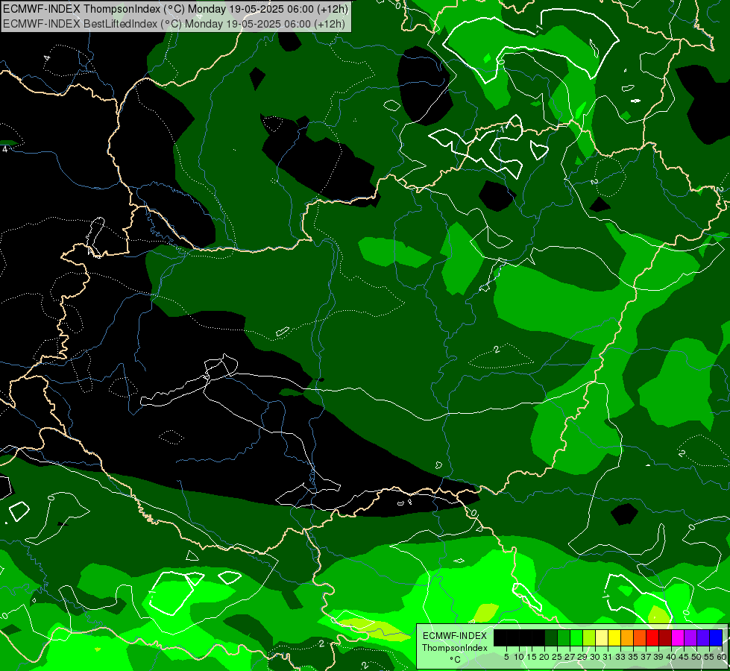The height and width of the screenshot is (671, 730).
Task: Choose the bright red 37–39 legend swatch
Action: click(x=652, y=638)
